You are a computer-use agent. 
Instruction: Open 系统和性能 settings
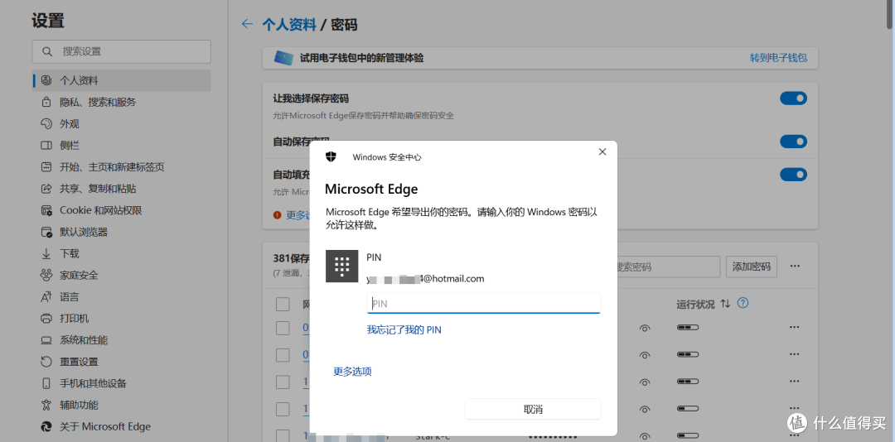(x=122, y=340)
